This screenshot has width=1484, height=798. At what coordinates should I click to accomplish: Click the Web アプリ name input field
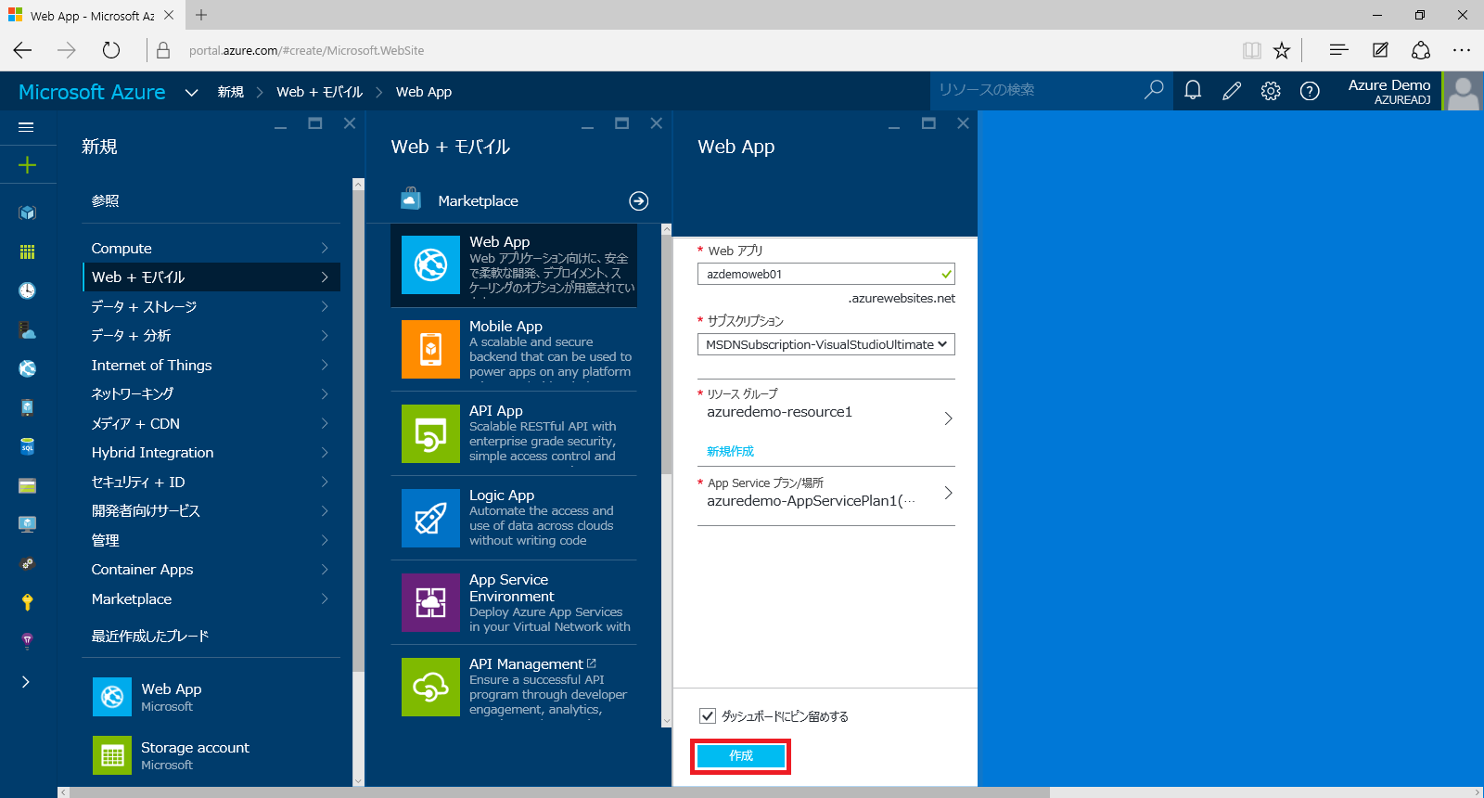click(825, 274)
